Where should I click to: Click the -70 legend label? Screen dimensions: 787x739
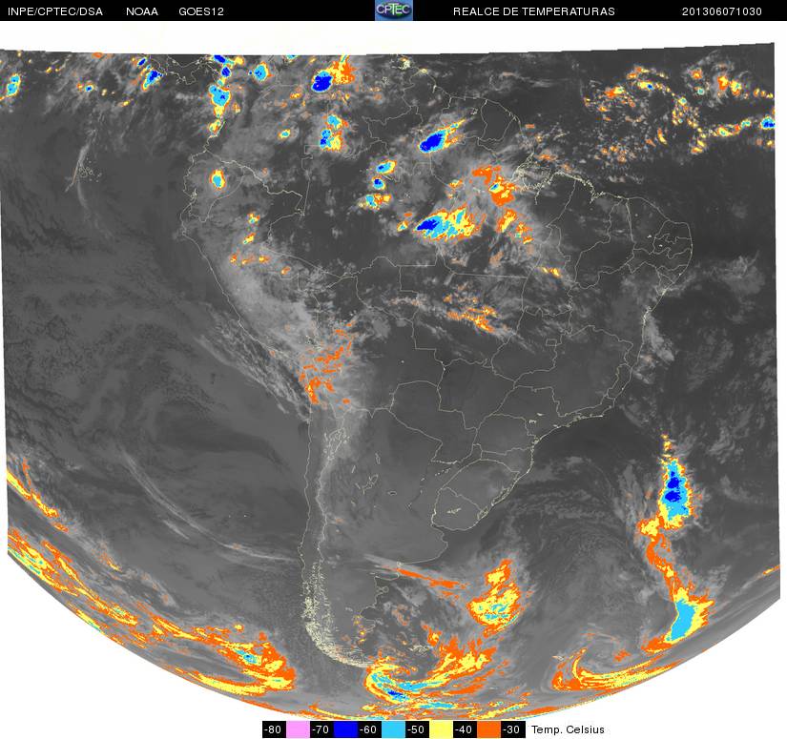(x=321, y=729)
